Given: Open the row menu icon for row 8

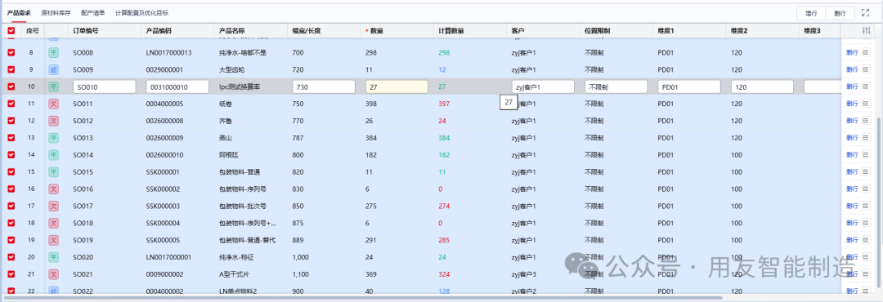Looking at the screenshot, I should (866, 53).
